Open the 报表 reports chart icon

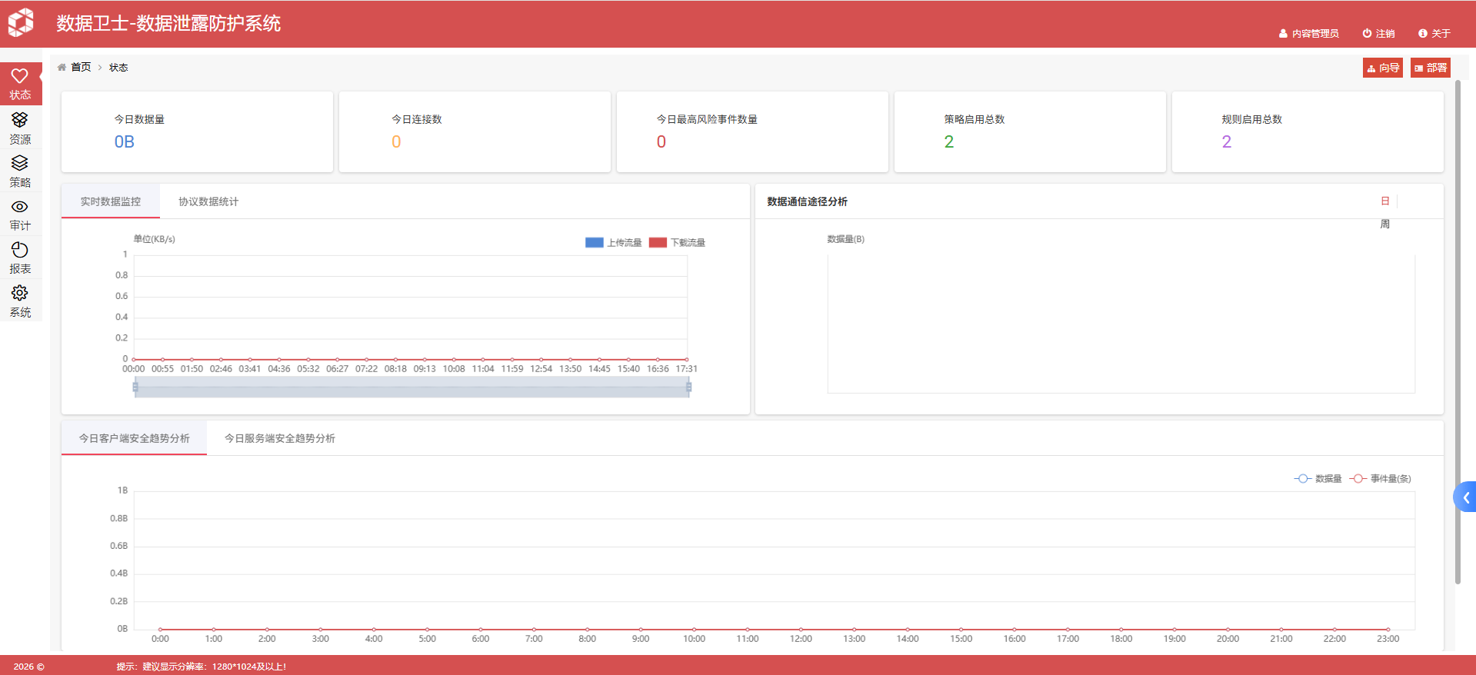[x=20, y=251]
